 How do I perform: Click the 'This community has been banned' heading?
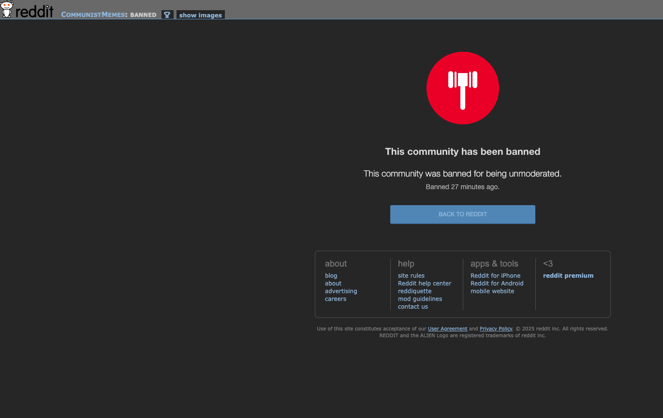[x=462, y=151]
